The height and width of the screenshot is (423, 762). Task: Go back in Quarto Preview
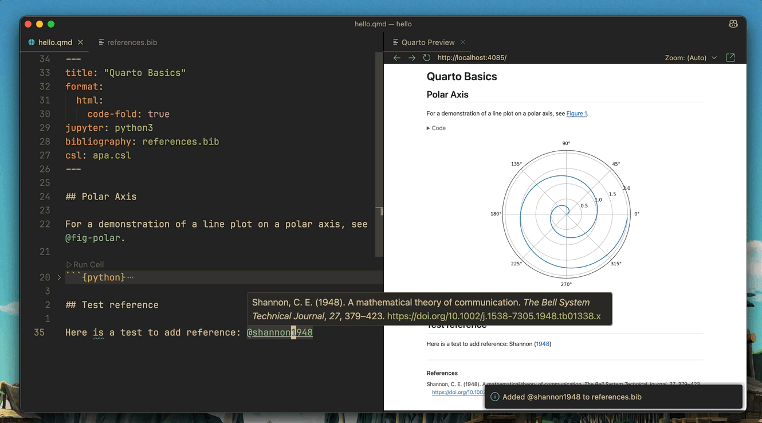(397, 58)
